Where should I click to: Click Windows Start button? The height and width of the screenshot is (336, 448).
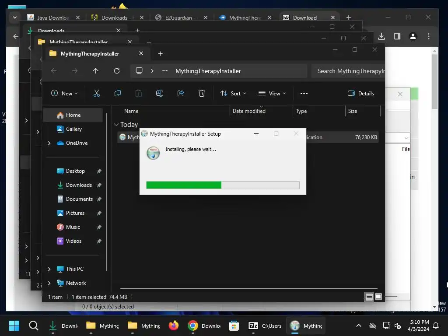(x=14, y=325)
